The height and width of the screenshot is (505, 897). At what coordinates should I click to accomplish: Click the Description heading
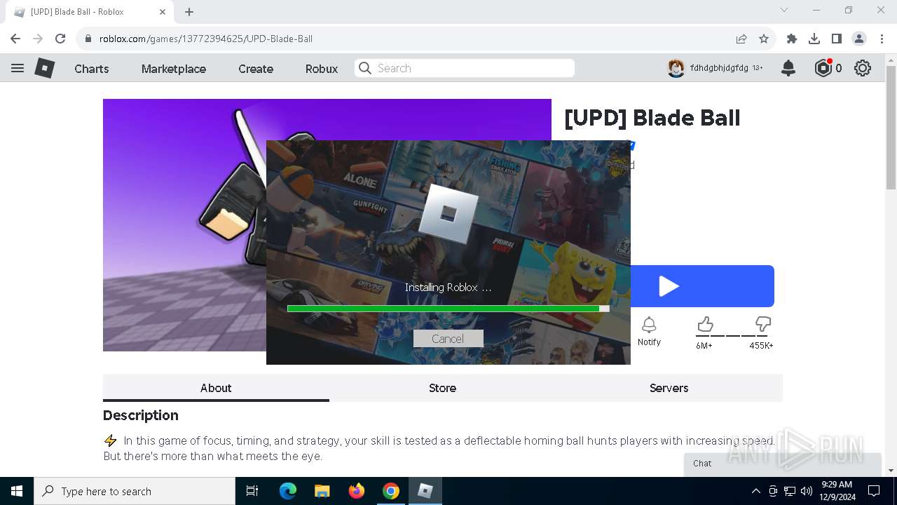pyautogui.click(x=141, y=415)
